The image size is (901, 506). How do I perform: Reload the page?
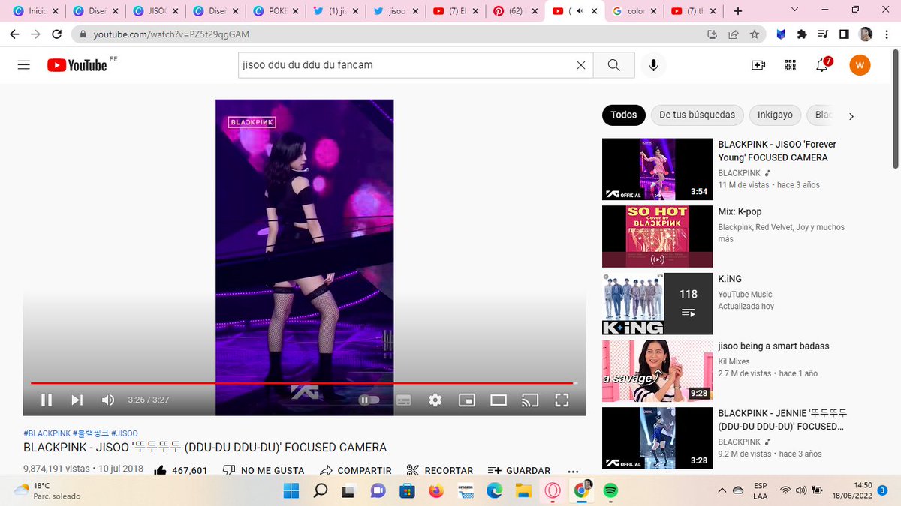(57, 34)
